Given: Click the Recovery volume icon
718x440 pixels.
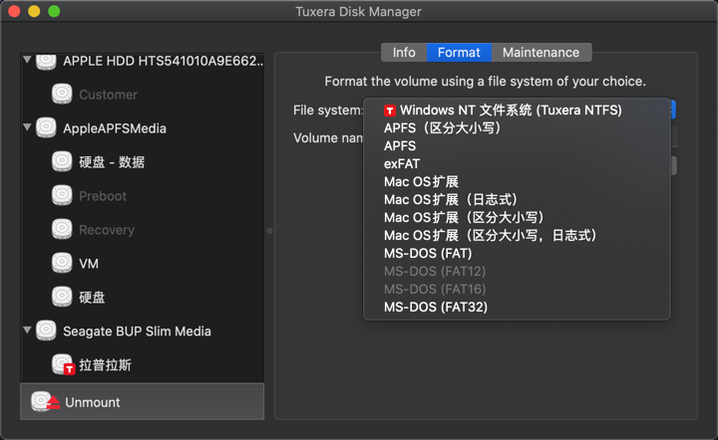Looking at the screenshot, I should pyautogui.click(x=62, y=229).
